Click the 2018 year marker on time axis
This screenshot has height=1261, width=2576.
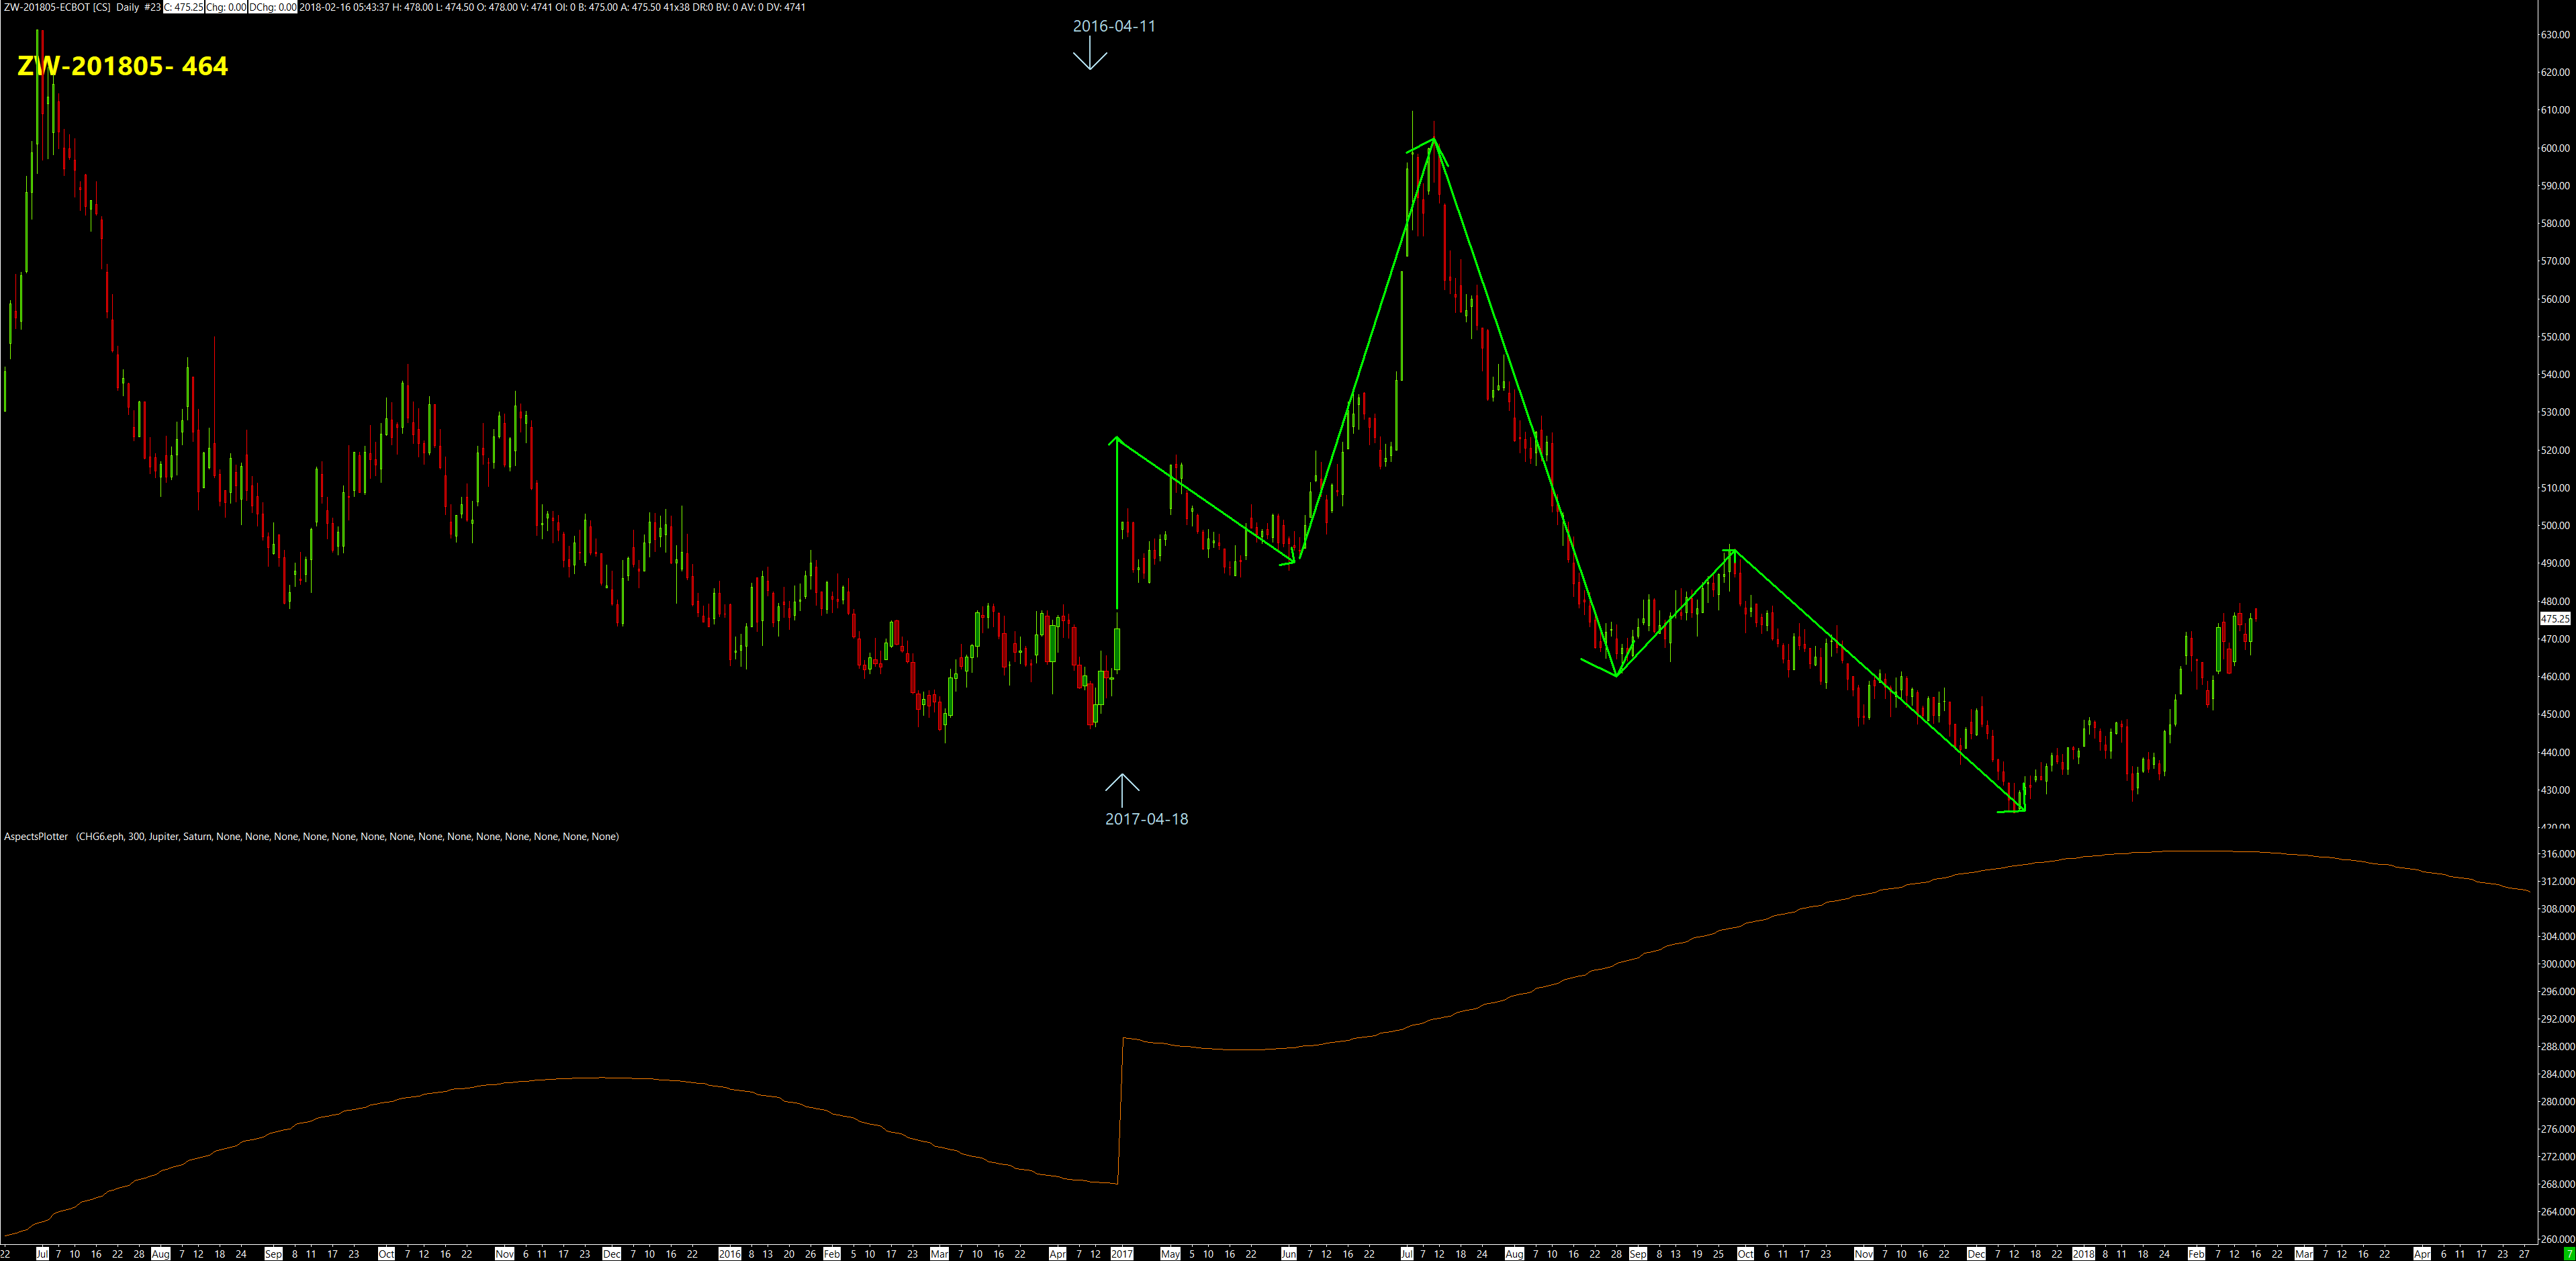pyautogui.click(x=2083, y=1254)
